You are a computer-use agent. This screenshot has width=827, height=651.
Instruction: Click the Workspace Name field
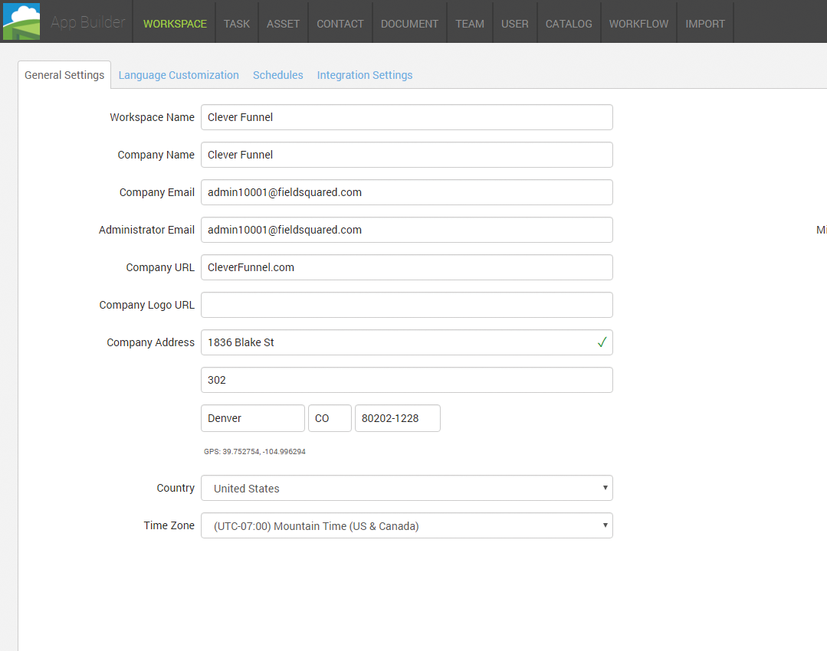(407, 117)
